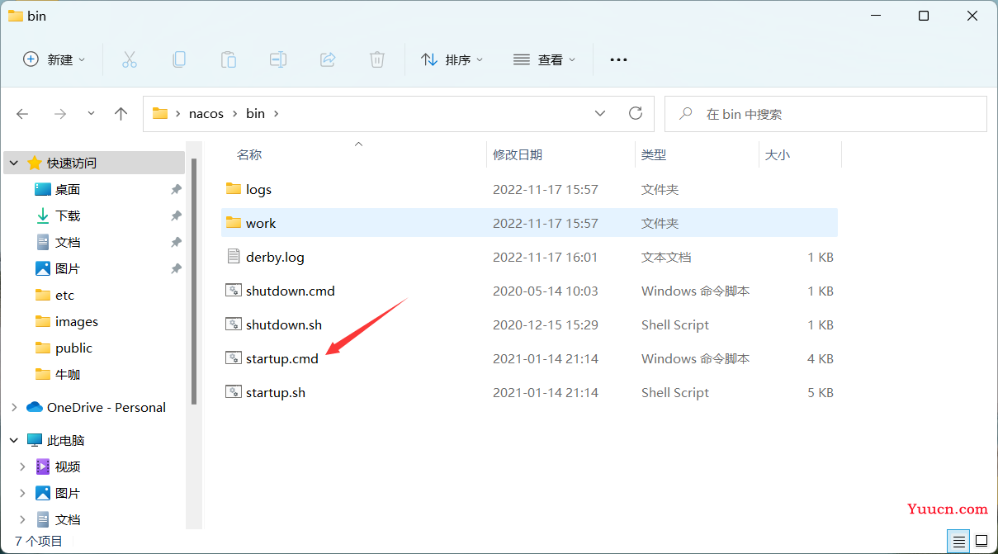Open the 新建 (New) menu button

pyautogui.click(x=54, y=59)
